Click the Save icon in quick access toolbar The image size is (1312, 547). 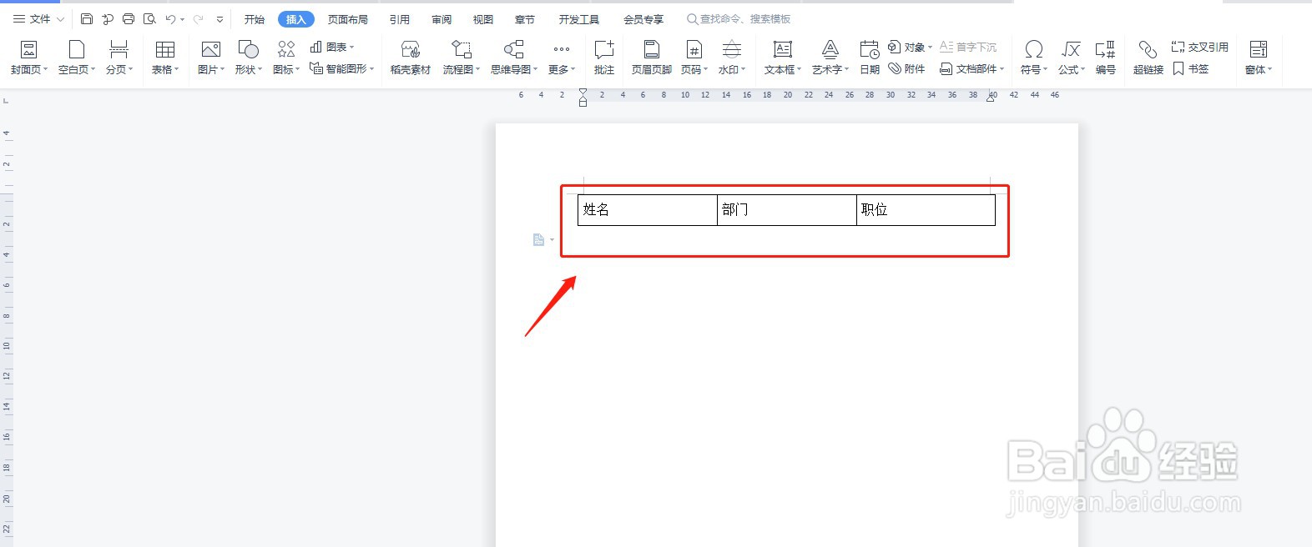click(87, 18)
